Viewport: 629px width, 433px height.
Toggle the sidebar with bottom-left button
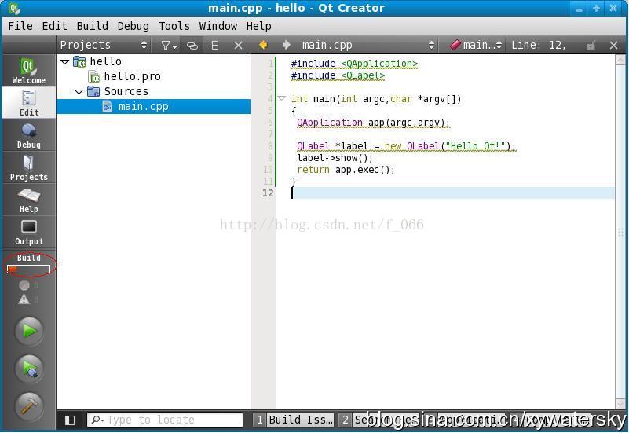point(70,420)
